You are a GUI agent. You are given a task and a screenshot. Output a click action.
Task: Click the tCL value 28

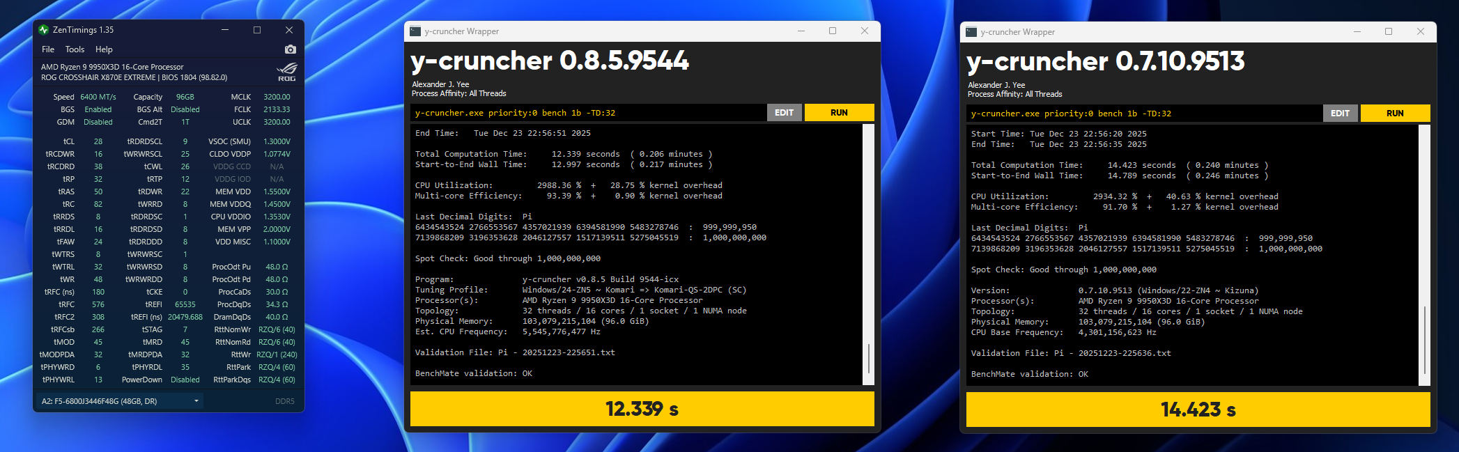coord(98,141)
